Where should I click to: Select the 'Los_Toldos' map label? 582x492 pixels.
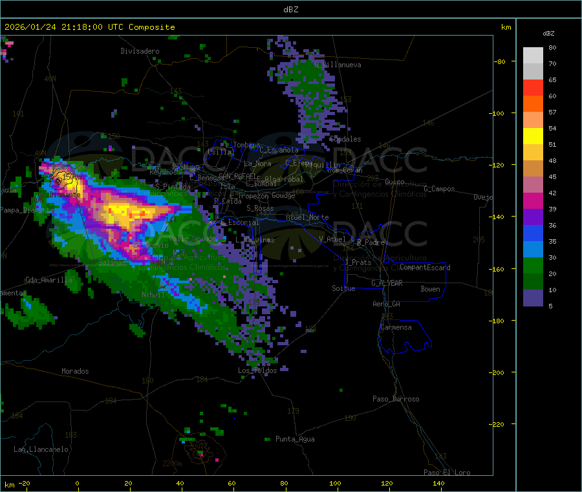point(257,370)
